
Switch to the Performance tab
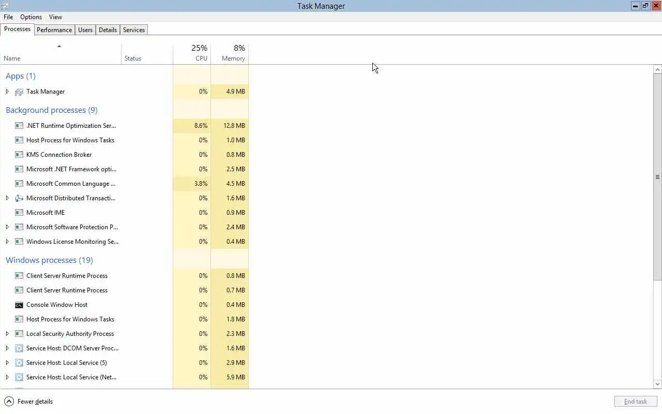(x=54, y=30)
